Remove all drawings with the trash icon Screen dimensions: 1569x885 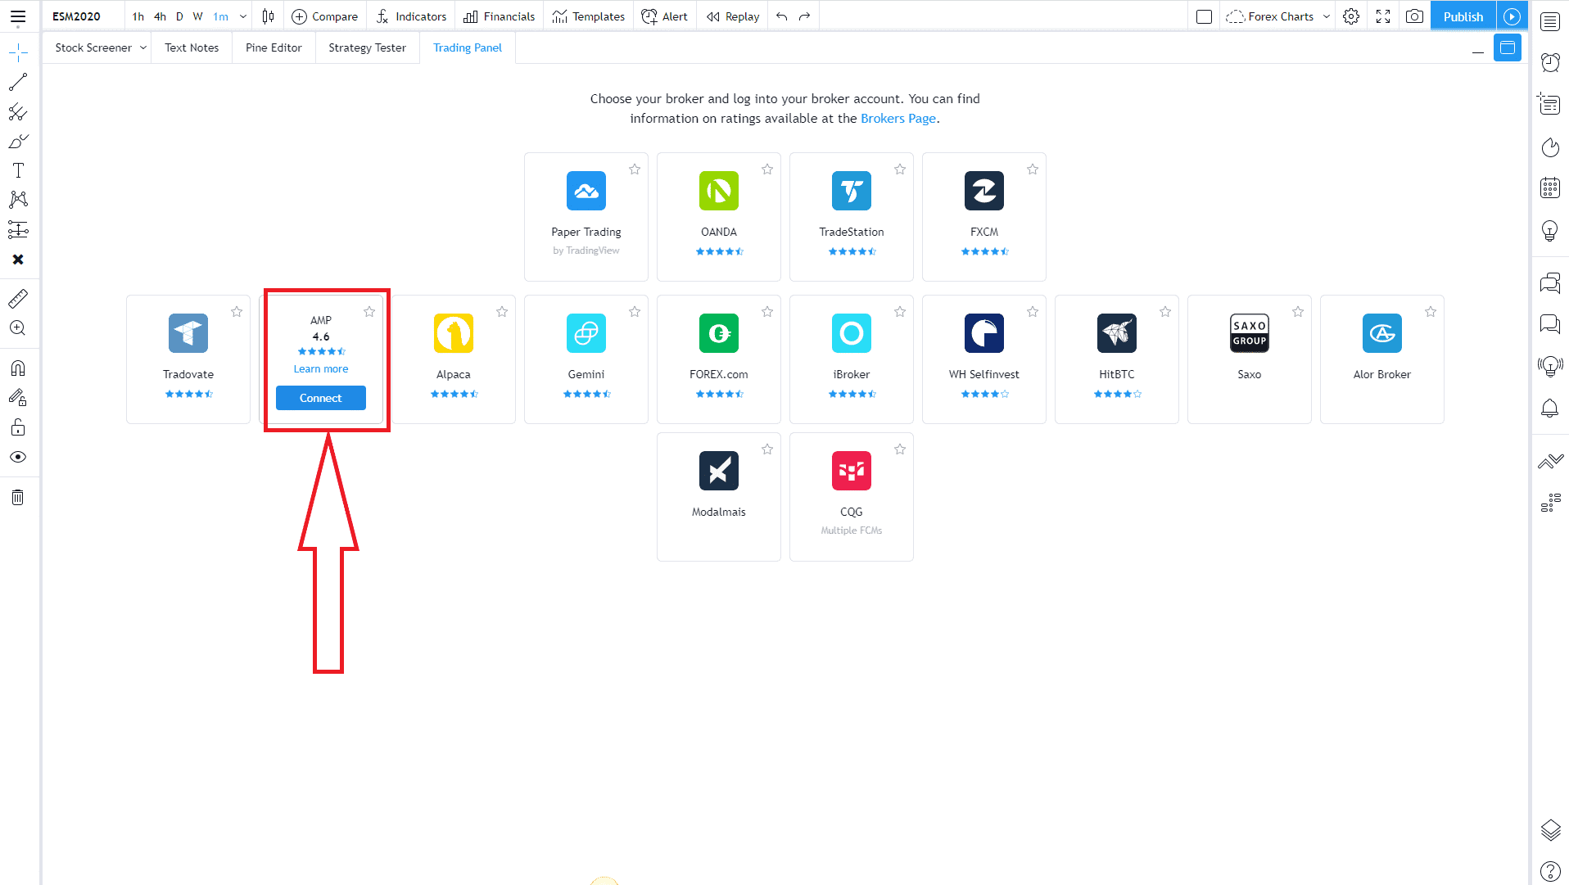click(x=18, y=497)
